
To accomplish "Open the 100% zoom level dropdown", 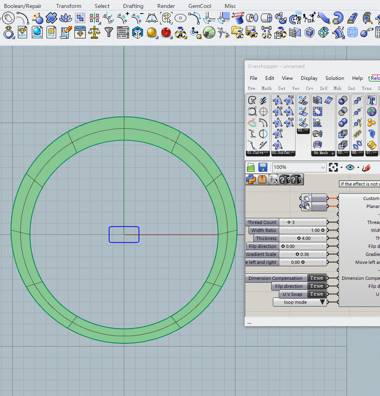I will coord(323,167).
